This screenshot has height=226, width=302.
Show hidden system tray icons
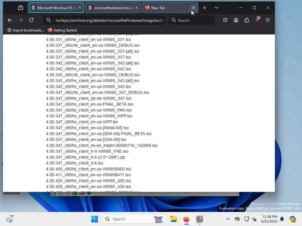coord(228,219)
